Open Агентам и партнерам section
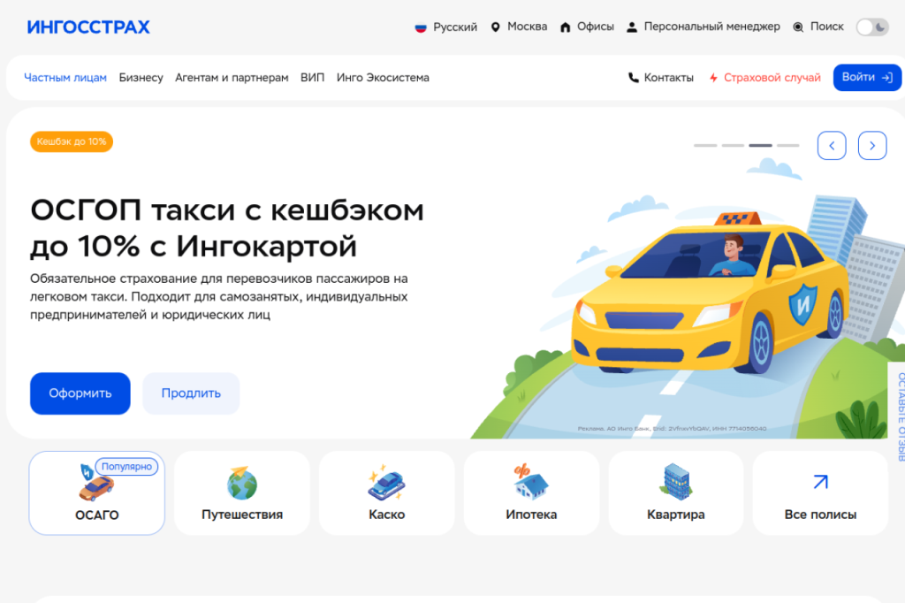Screen dimensions: 905x603 point(232,78)
